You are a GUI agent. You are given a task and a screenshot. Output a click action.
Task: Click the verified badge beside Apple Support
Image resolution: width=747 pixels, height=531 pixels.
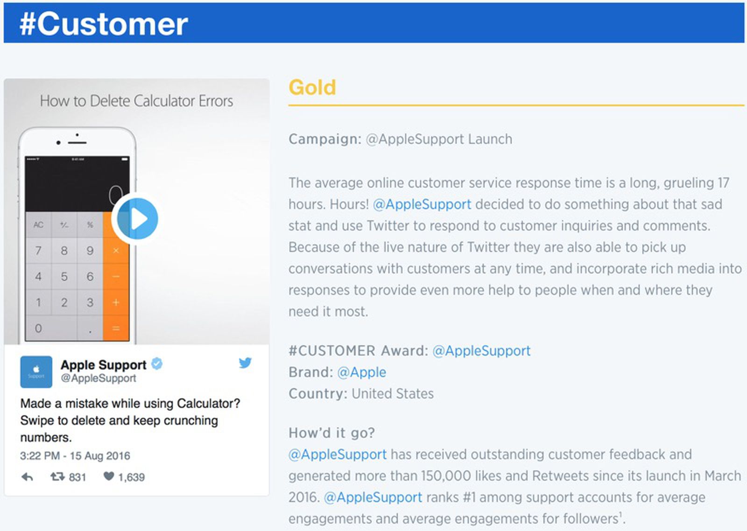157,363
